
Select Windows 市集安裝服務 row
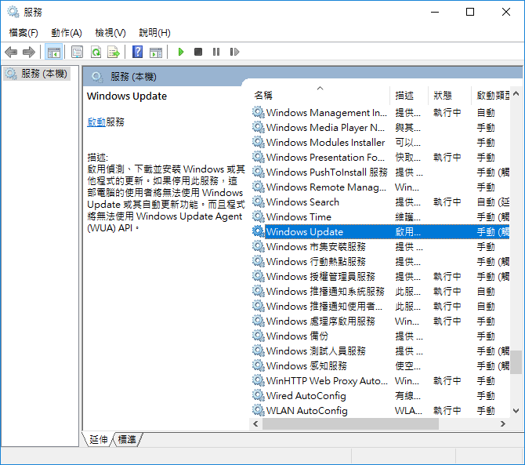click(x=381, y=247)
